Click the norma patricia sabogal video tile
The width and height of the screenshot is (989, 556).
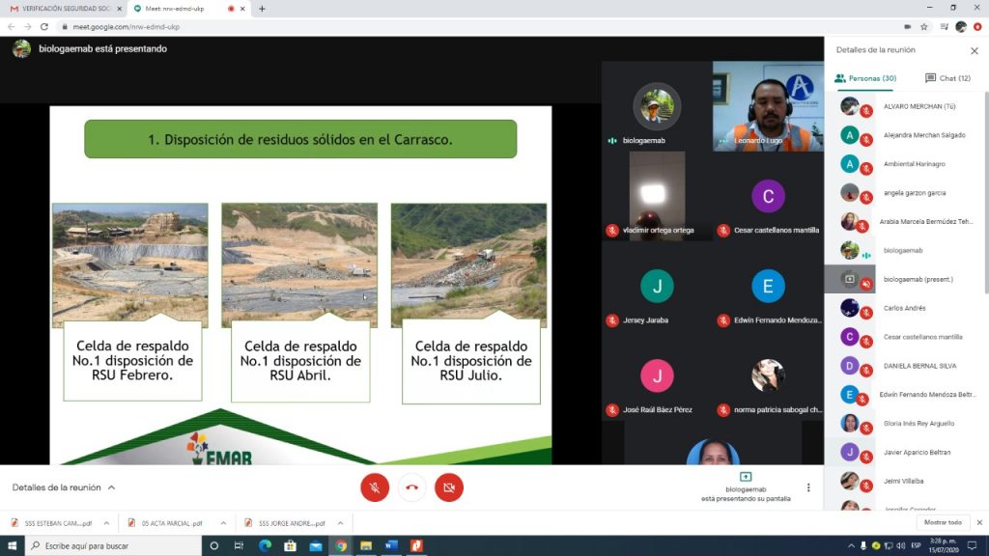tap(768, 376)
